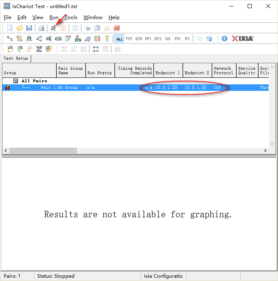
Task: Click the Service Quality column header
Action: pyautogui.click(x=247, y=70)
